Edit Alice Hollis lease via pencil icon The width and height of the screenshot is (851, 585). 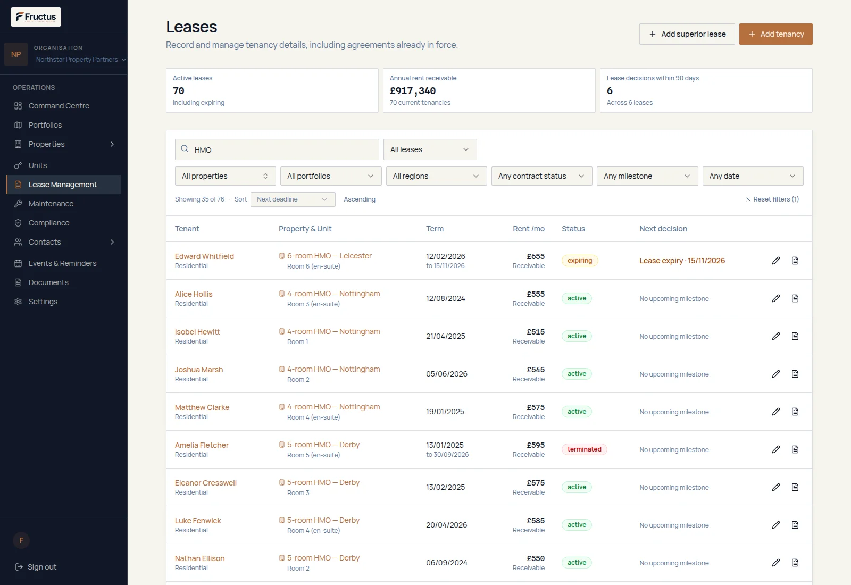pyautogui.click(x=776, y=298)
